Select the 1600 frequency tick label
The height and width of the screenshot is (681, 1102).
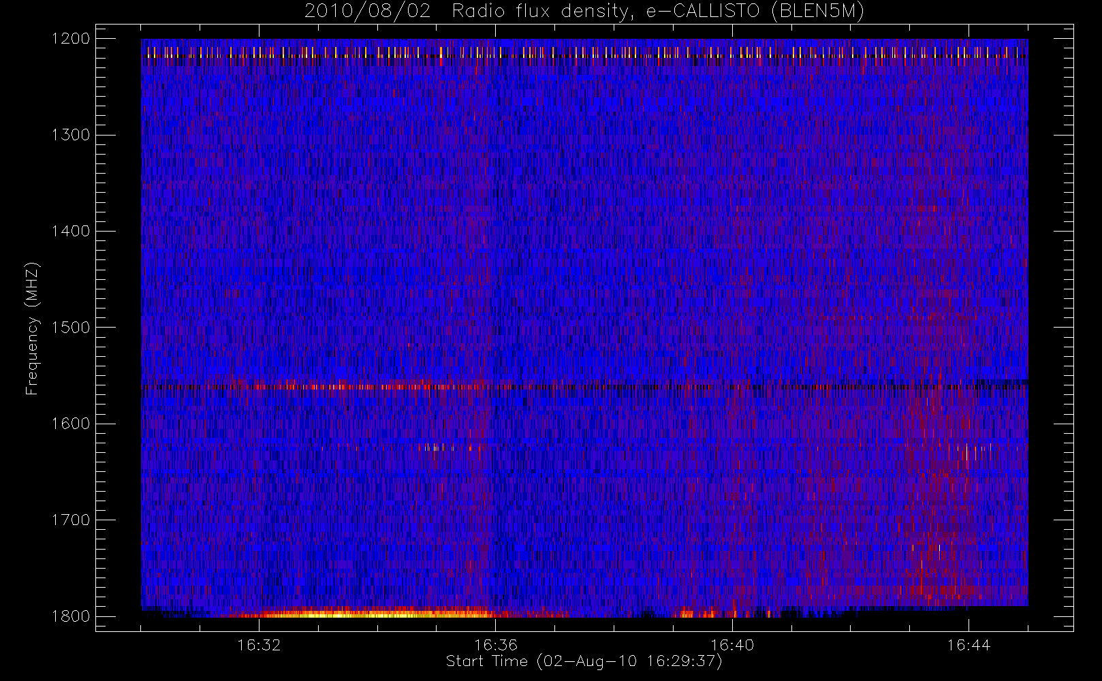[72, 424]
